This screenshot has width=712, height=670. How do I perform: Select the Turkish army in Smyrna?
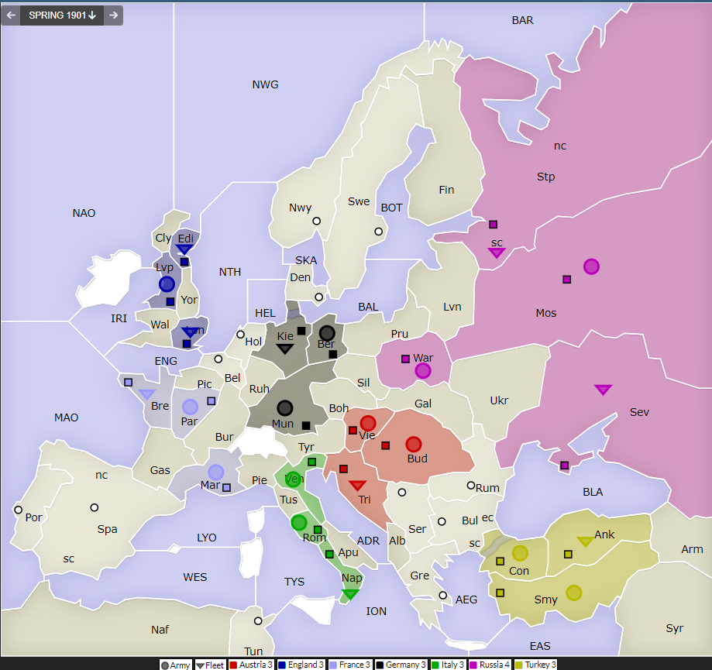point(574,593)
